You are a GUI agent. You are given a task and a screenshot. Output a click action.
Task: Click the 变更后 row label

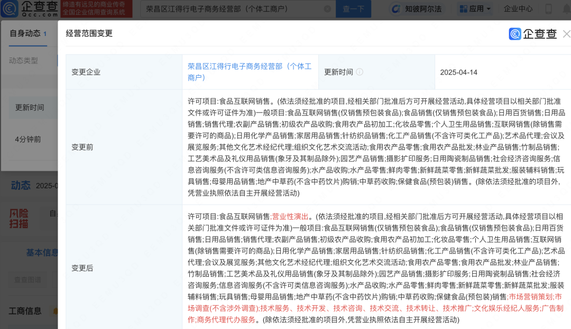pyautogui.click(x=82, y=268)
